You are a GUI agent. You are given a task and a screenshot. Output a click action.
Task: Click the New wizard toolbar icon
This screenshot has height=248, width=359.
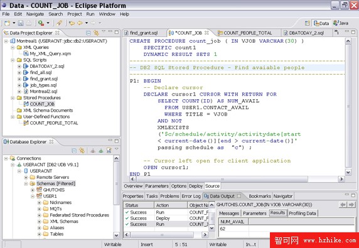pyautogui.click(x=8, y=23)
